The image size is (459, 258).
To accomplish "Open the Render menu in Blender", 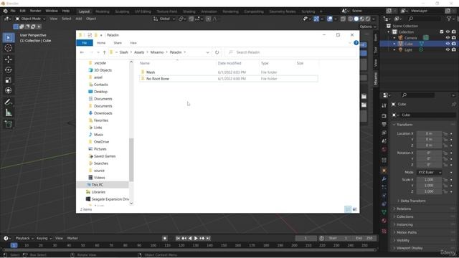I will (x=35, y=11).
